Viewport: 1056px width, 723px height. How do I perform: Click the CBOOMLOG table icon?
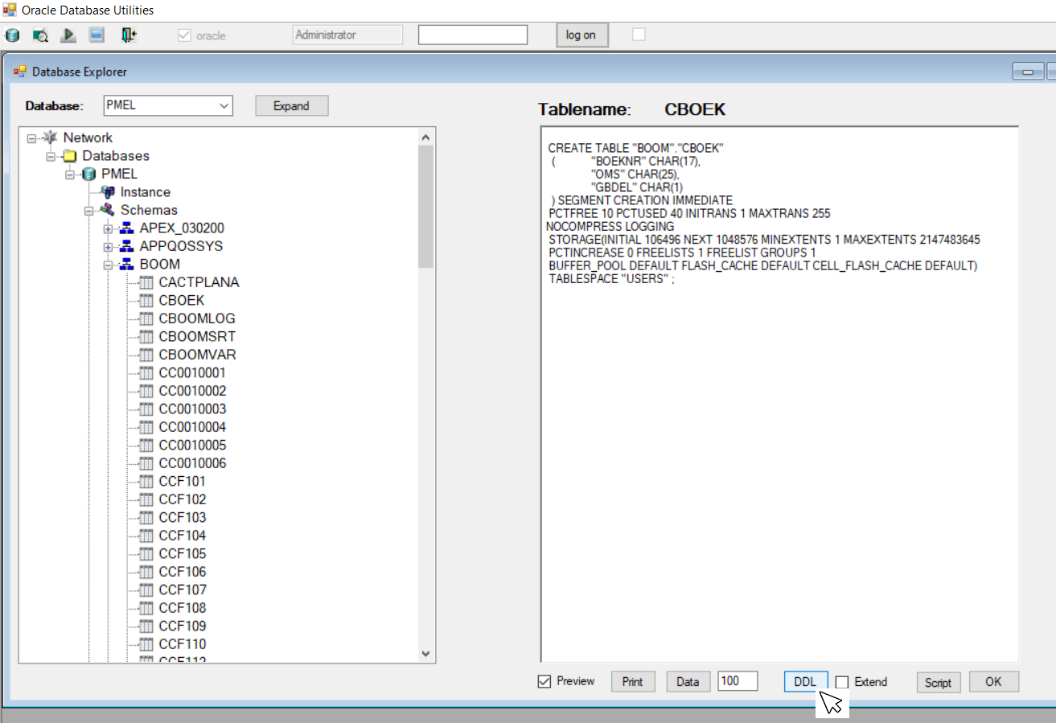(146, 318)
